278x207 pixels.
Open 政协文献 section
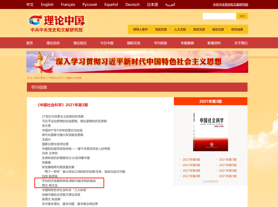[218, 29]
